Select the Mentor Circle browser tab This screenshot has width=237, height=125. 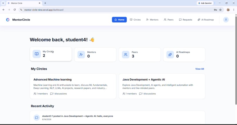point(24,3)
